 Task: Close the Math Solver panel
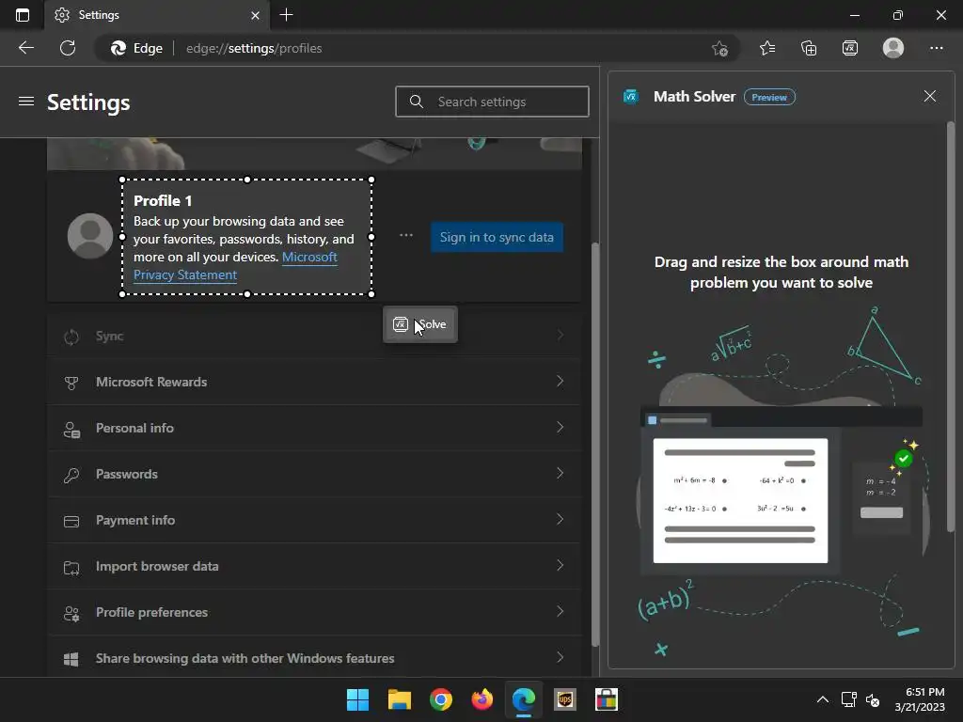tap(930, 96)
